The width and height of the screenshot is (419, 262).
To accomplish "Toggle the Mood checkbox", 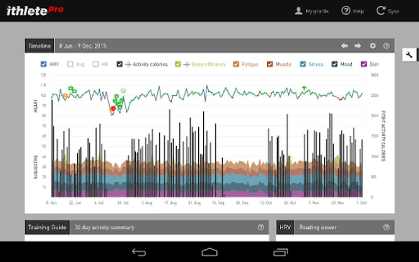I will (x=335, y=64).
